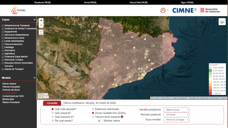Enter fullscreen map view

[41, 32]
